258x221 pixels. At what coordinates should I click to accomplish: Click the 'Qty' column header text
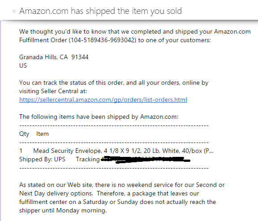coord(24,134)
